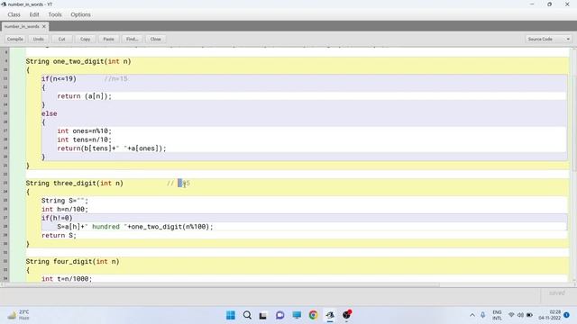The width and height of the screenshot is (577, 324).
Task: Open the Edit menu
Action: [34, 14]
